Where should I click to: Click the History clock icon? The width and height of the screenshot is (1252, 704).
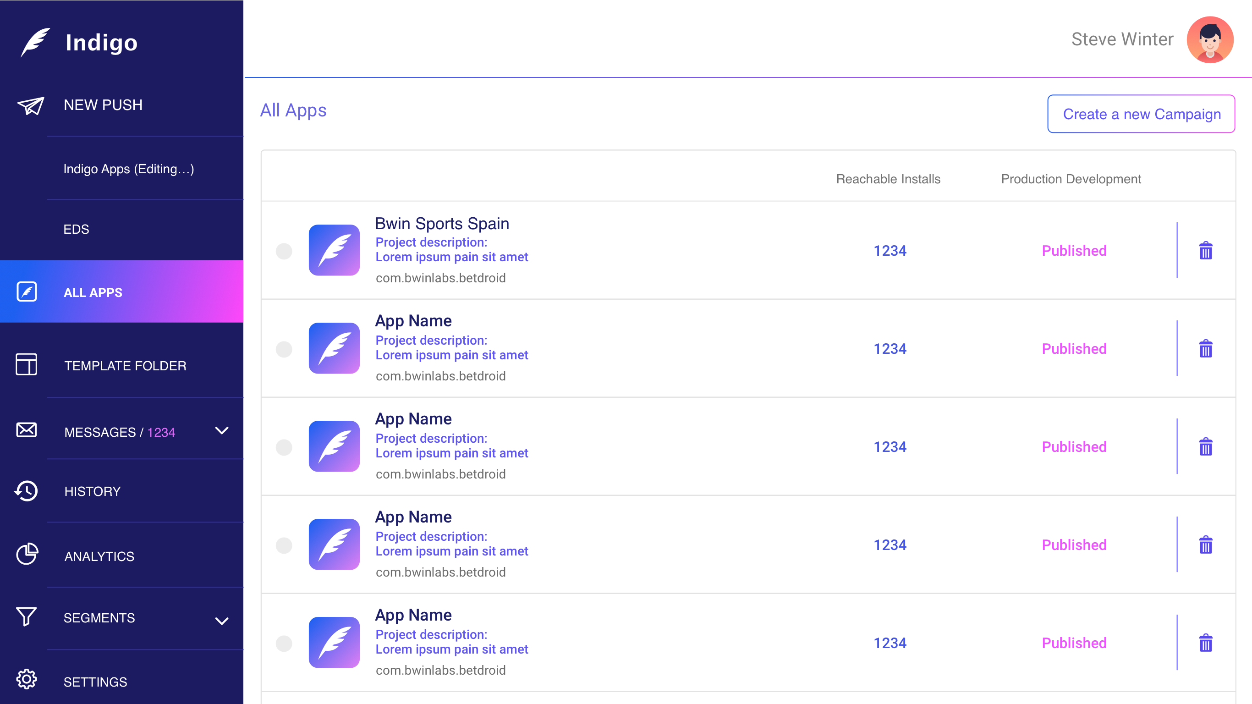point(26,490)
